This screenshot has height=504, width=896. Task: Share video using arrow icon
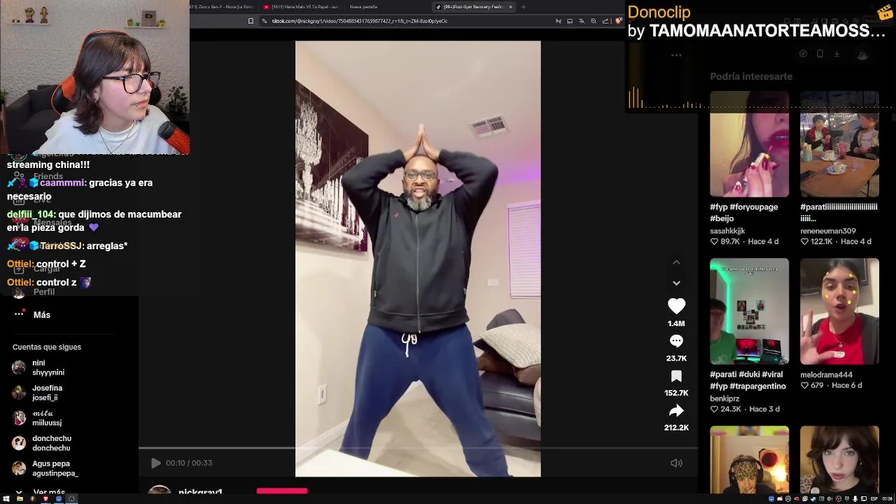click(676, 410)
